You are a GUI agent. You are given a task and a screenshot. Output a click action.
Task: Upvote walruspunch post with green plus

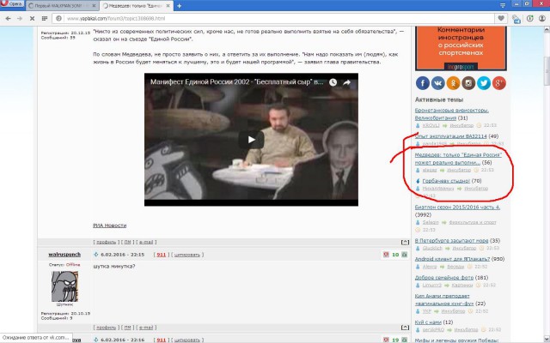[x=405, y=255]
